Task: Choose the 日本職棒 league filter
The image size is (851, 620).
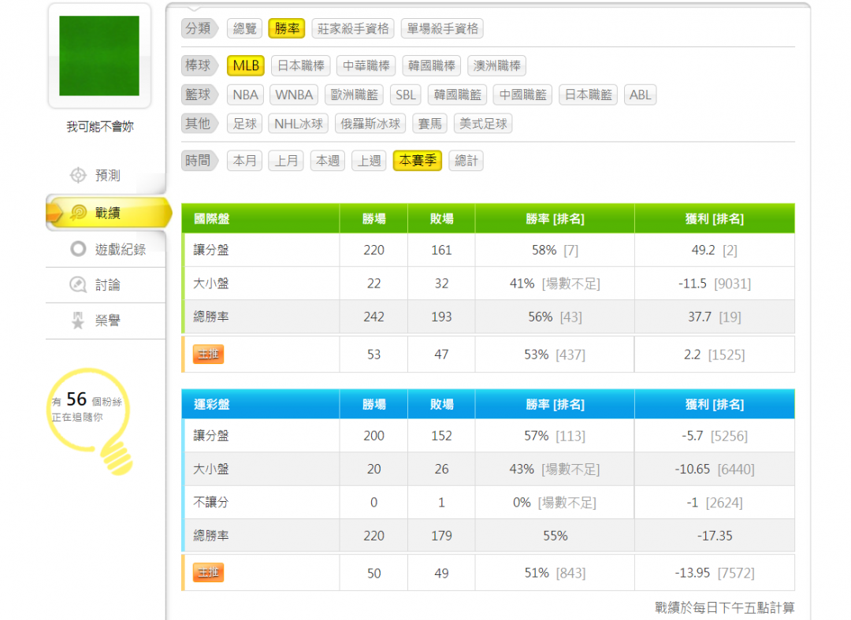Action: tap(301, 65)
